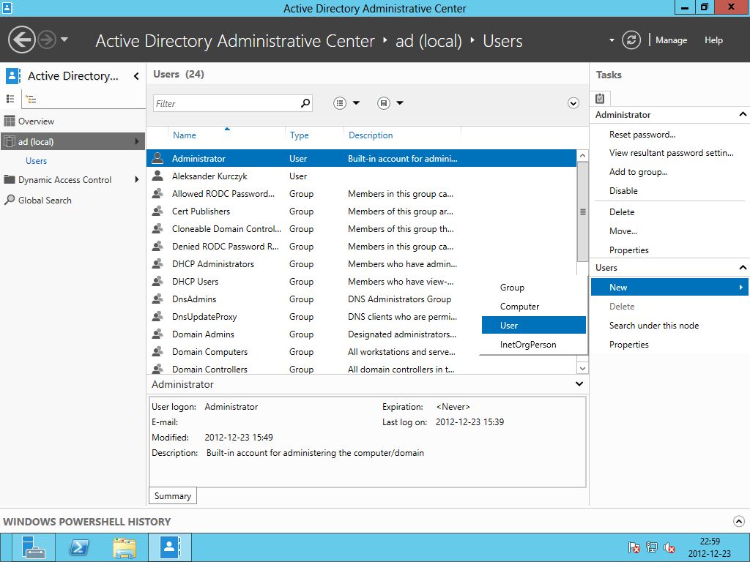The image size is (750, 562).
Task: Collapse the Administrator preview pane chevron
Action: [x=579, y=383]
